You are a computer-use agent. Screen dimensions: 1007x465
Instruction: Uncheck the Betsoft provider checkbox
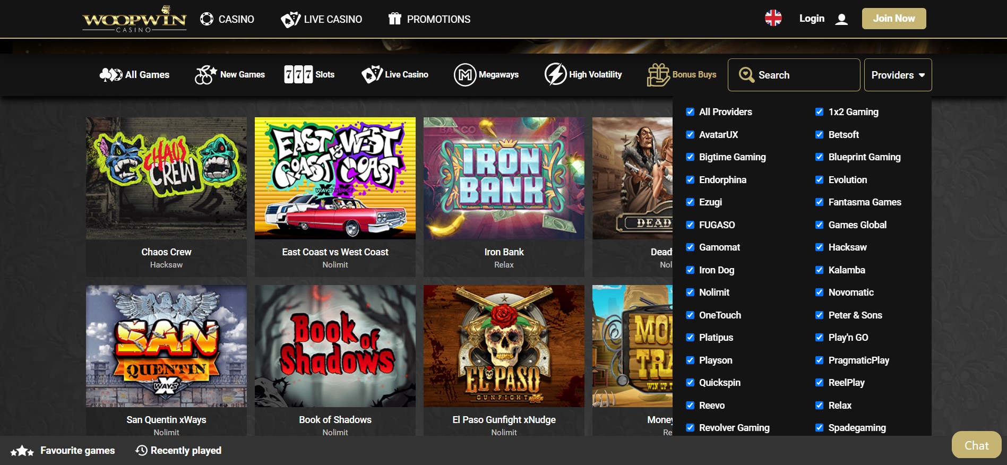click(820, 135)
